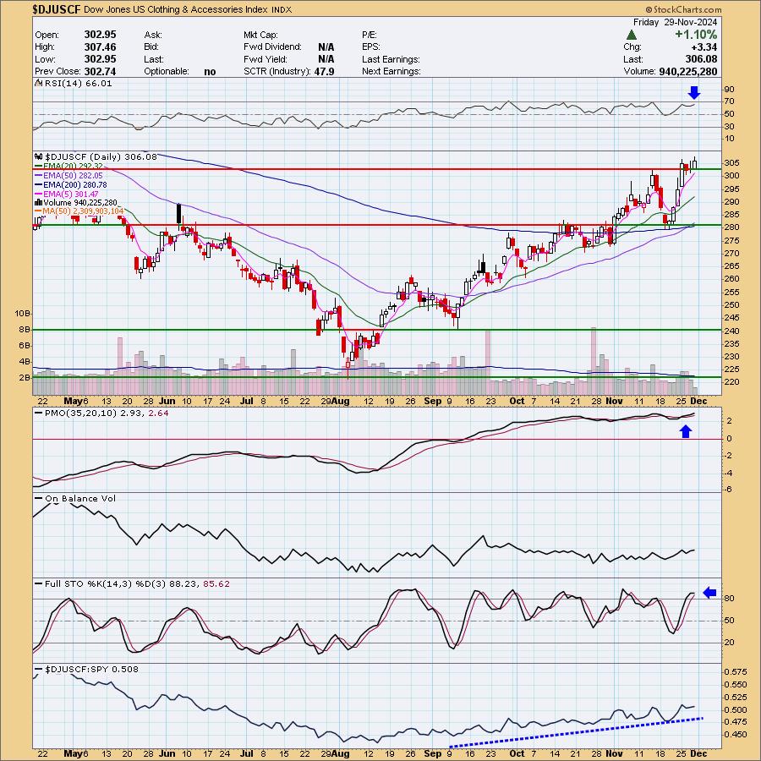Click the Optionable value 'no'

pyautogui.click(x=210, y=71)
